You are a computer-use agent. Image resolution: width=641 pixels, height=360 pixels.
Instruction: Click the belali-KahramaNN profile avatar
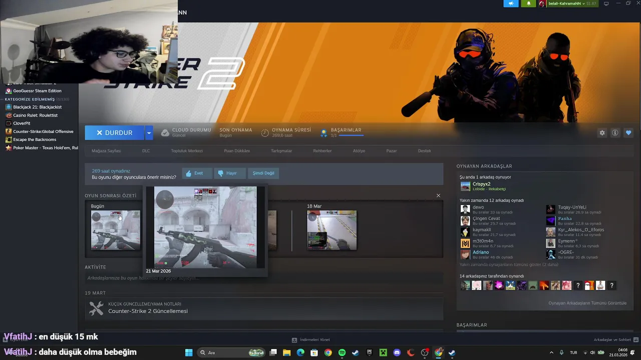pos(542,3)
